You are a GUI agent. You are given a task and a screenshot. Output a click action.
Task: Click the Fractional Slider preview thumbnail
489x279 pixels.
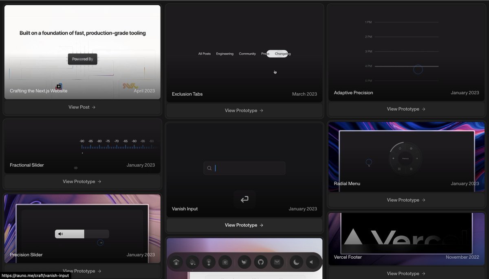(x=82, y=146)
